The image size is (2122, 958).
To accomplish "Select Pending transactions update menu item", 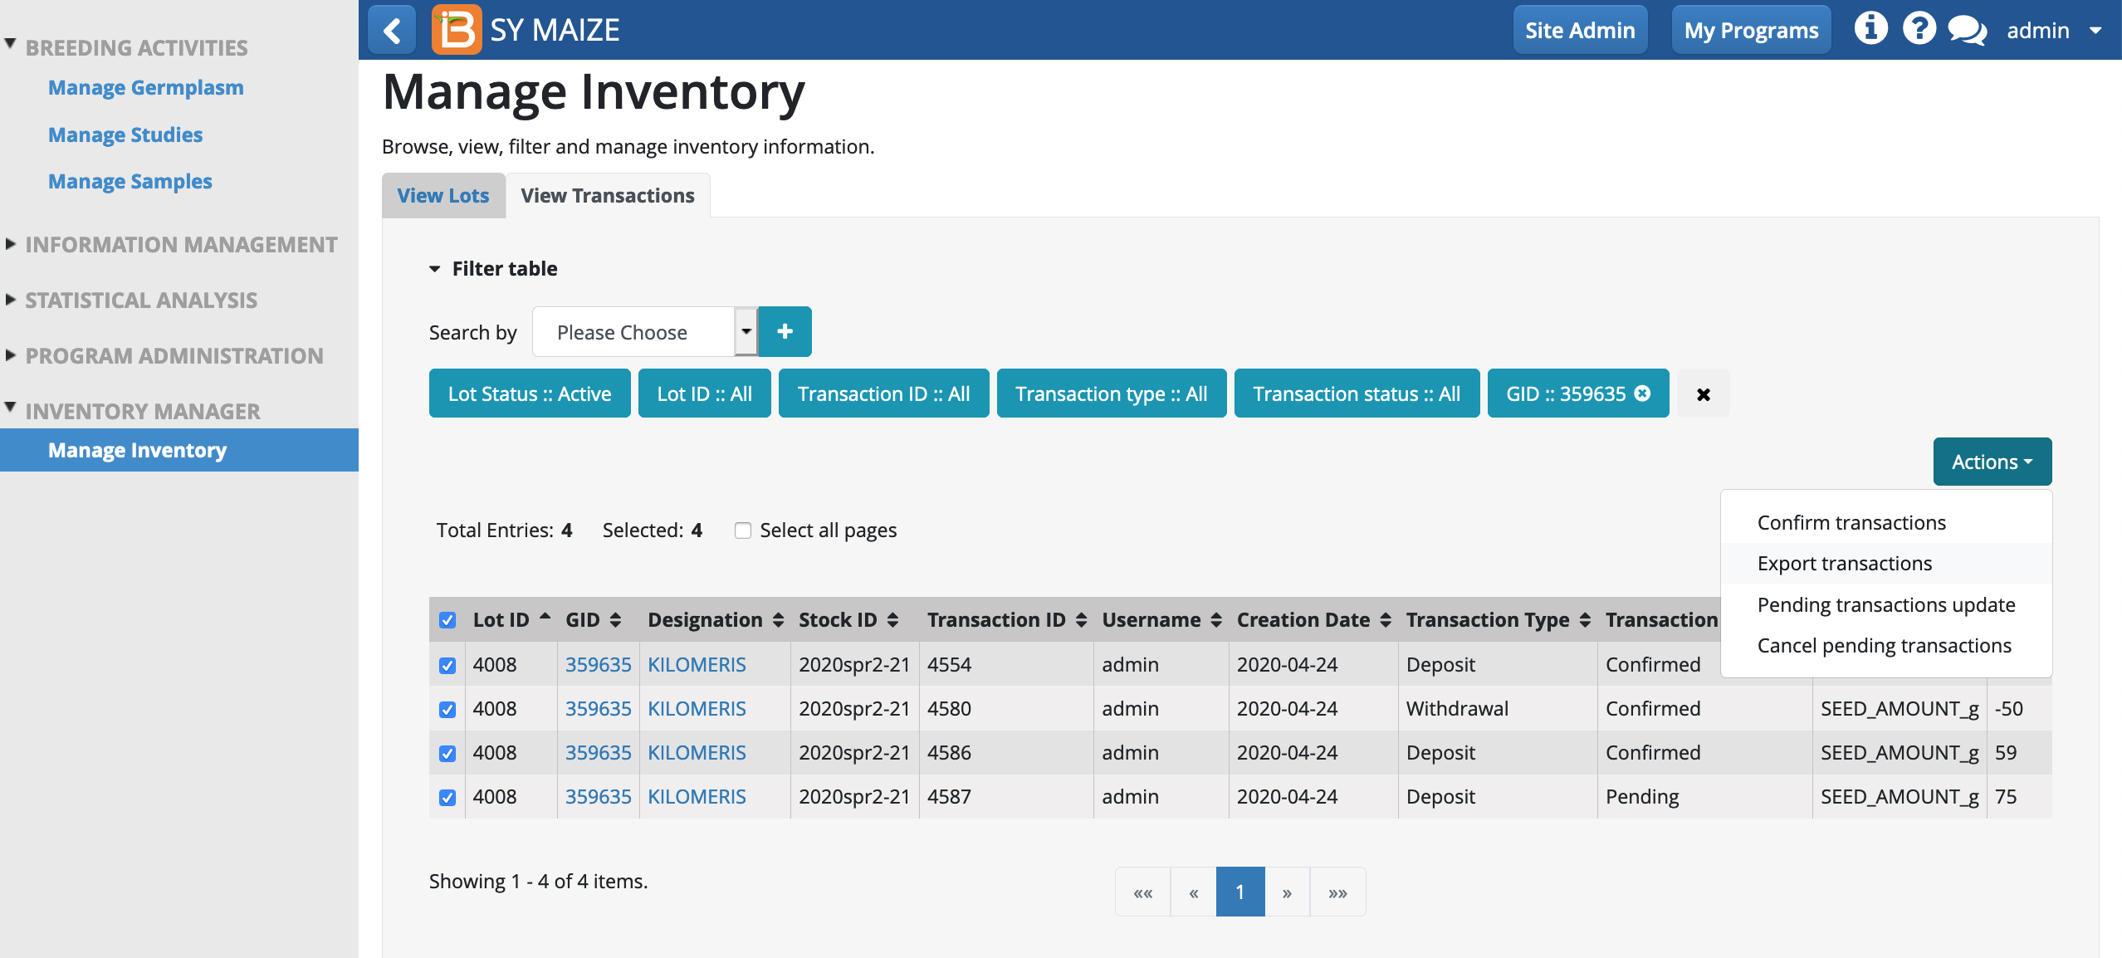I will coord(1886,604).
